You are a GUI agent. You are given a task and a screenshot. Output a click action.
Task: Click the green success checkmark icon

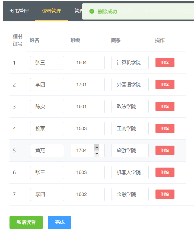[x=92, y=11]
